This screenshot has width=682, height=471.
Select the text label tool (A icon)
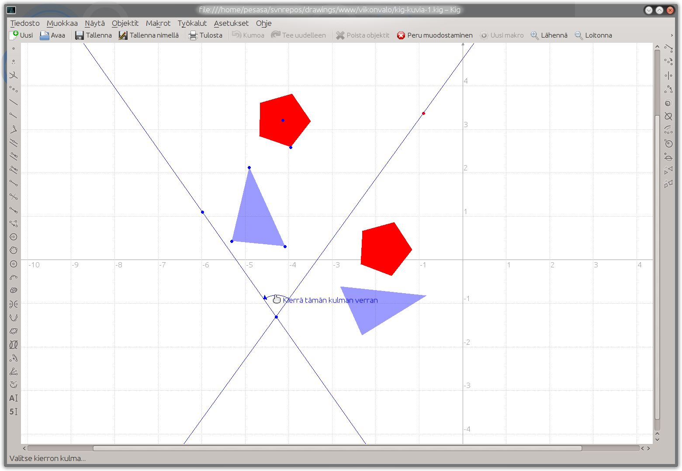click(x=14, y=398)
